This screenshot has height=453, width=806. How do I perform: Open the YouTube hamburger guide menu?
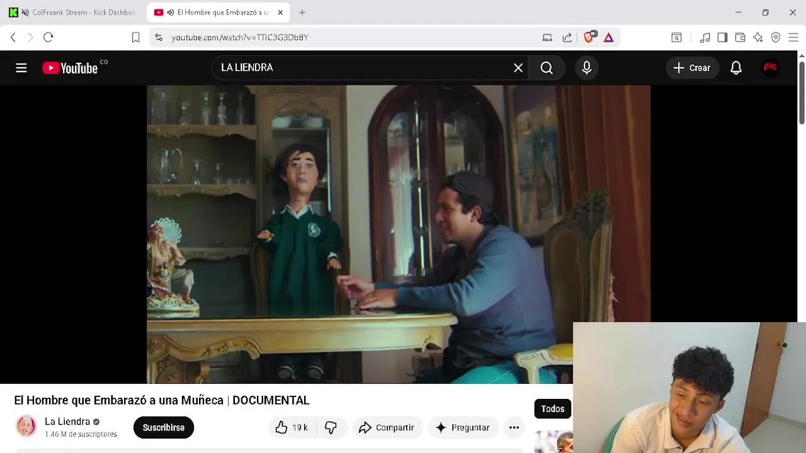coord(21,68)
